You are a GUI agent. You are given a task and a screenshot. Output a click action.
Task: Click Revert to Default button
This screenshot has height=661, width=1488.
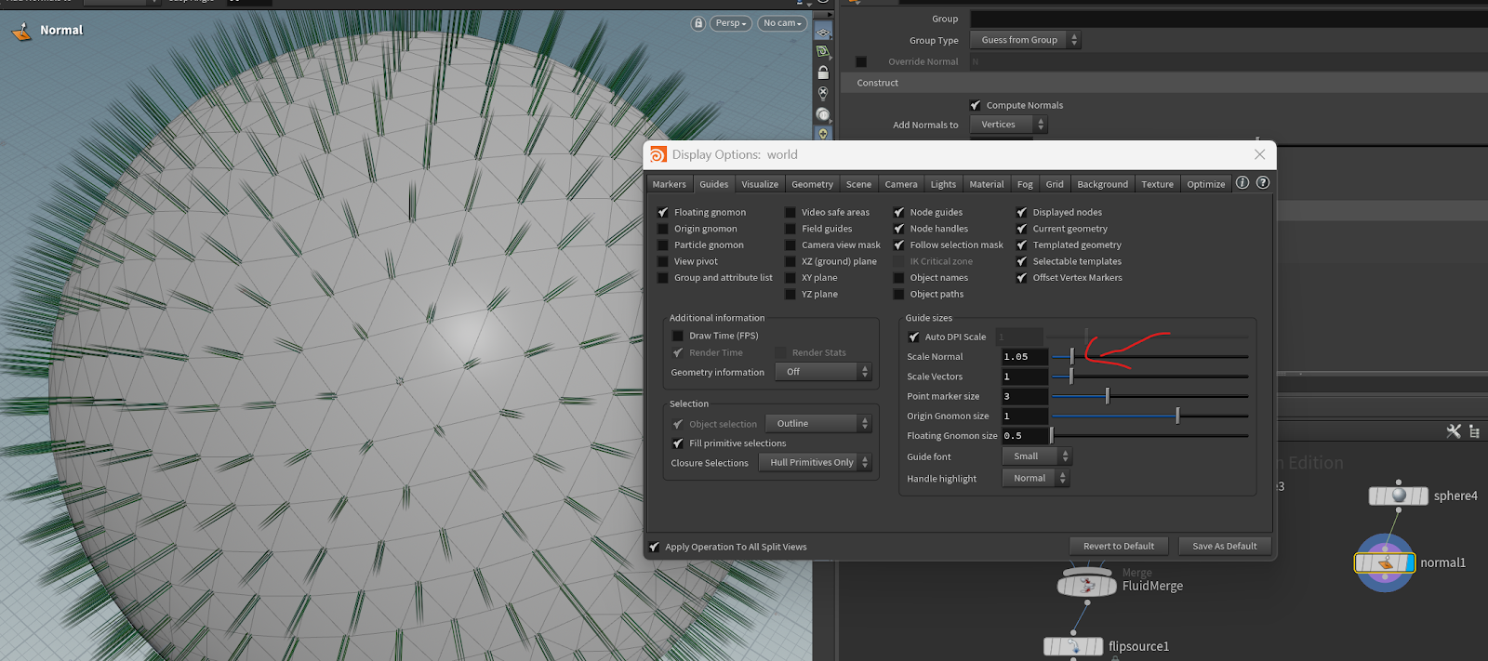[1119, 547]
